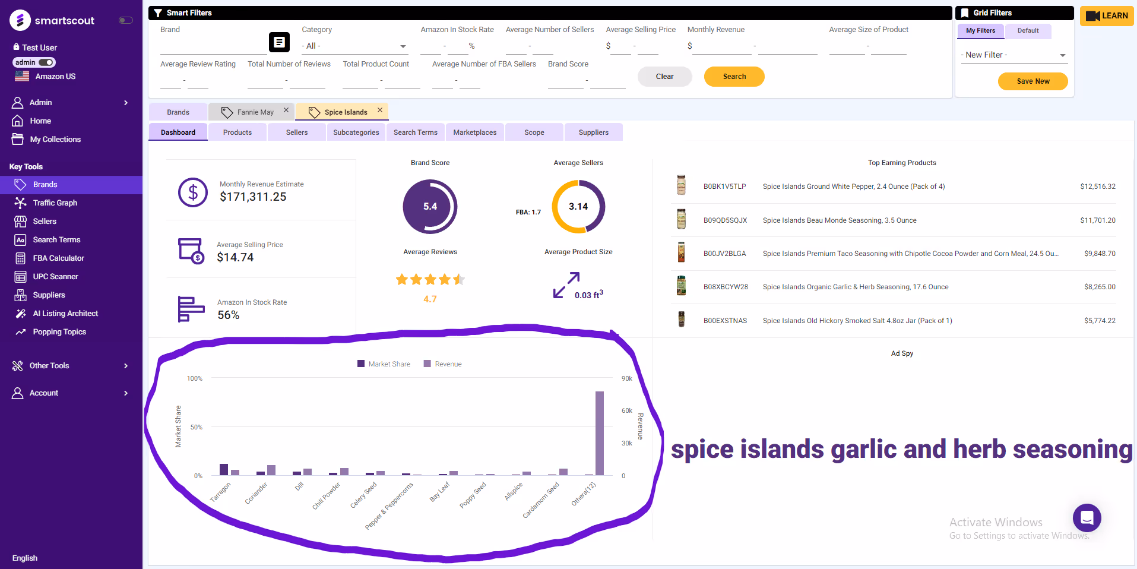
Task: Select the Brands tag icon in sidebar
Action: coord(20,184)
